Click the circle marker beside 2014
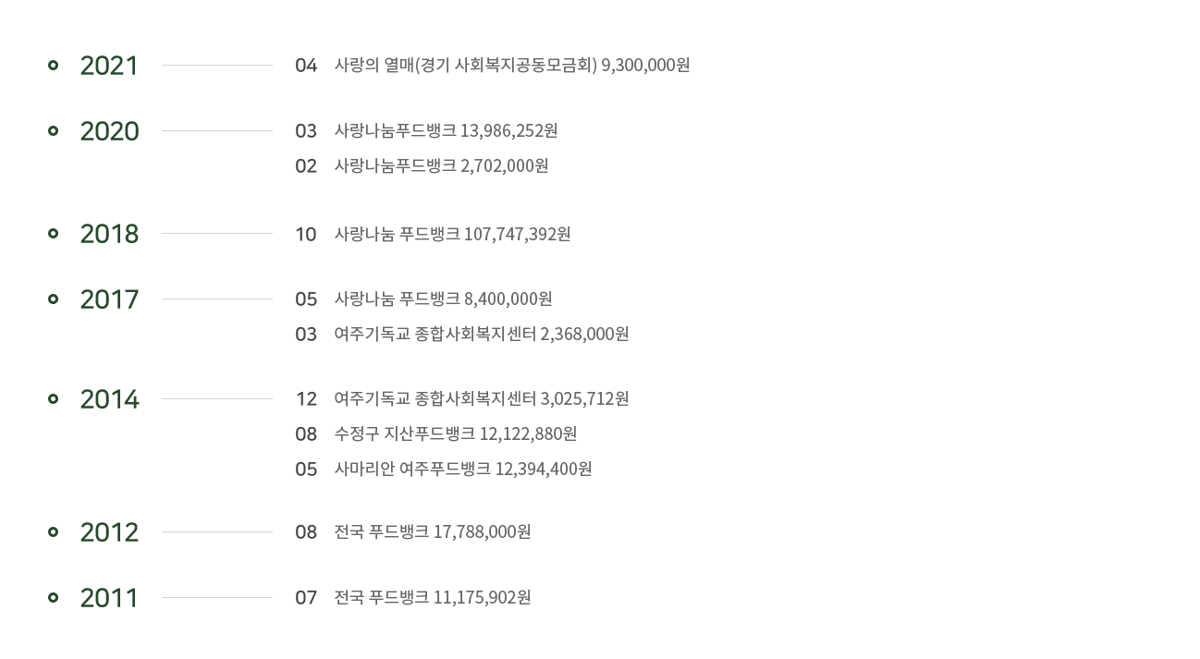The width and height of the screenshot is (1200, 659). click(x=53, y=399)
